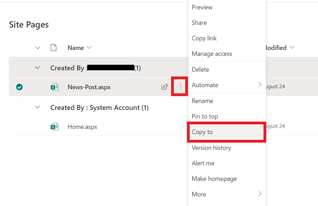Click share icon next to News-Post.aspx
318x206 pixels.
[165, 87]
